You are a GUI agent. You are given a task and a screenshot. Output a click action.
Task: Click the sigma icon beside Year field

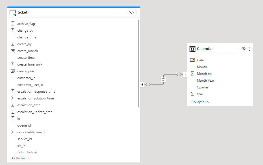pyautogui.click(x=192, y=94)
